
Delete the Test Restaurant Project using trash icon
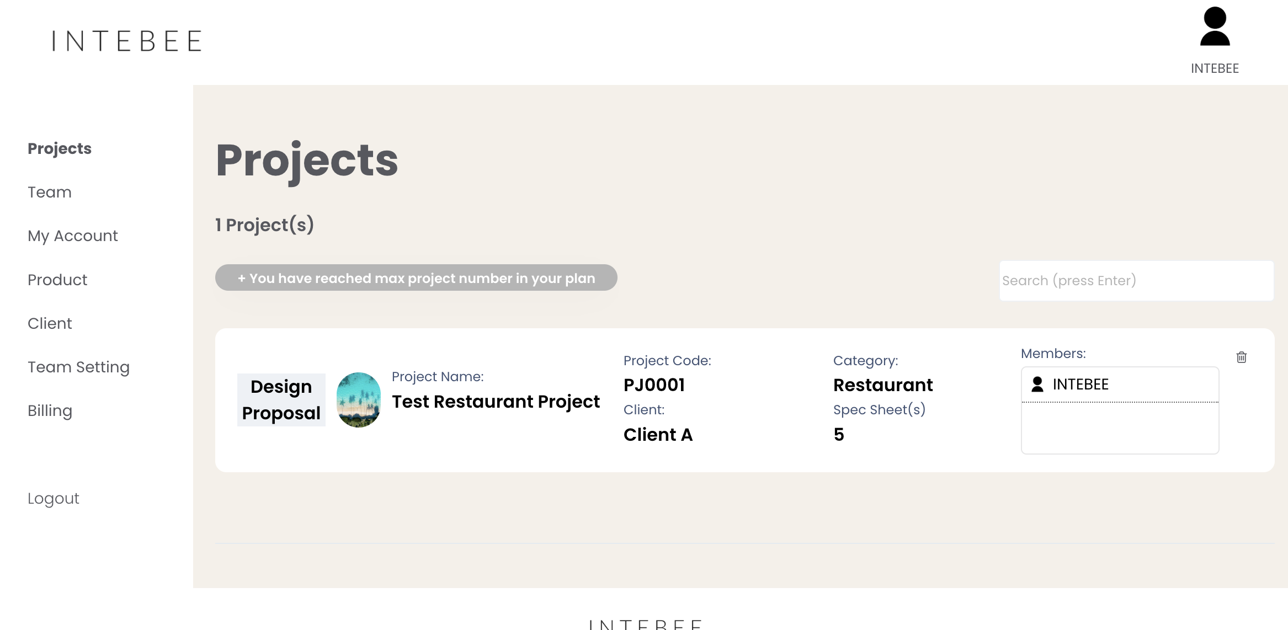[1242, 357]
